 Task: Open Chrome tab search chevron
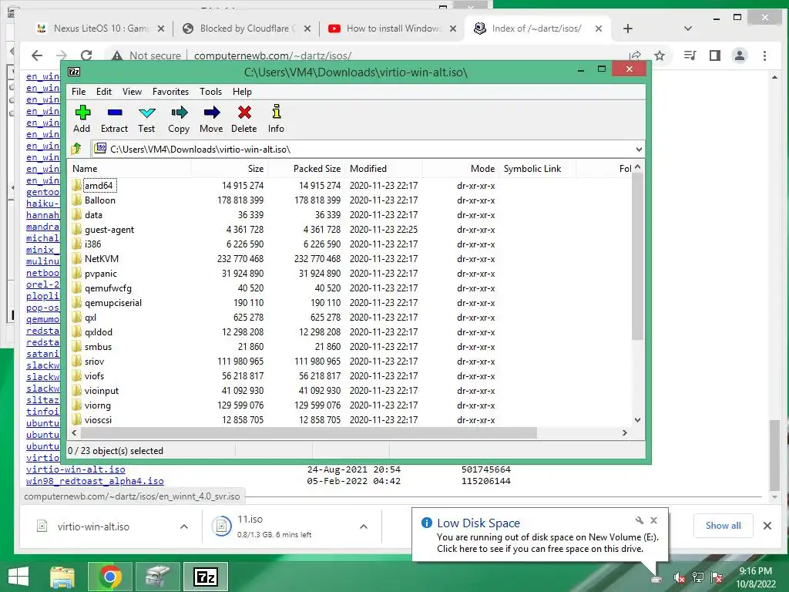(688, 29)
